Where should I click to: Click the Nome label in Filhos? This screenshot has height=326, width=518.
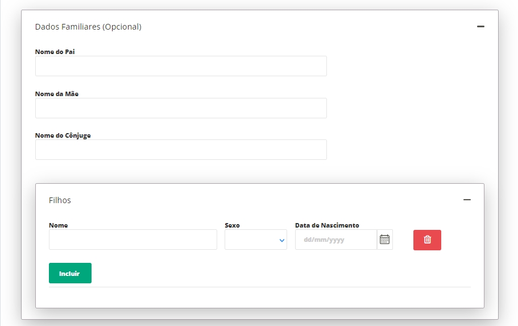click(x=58, y=225)
